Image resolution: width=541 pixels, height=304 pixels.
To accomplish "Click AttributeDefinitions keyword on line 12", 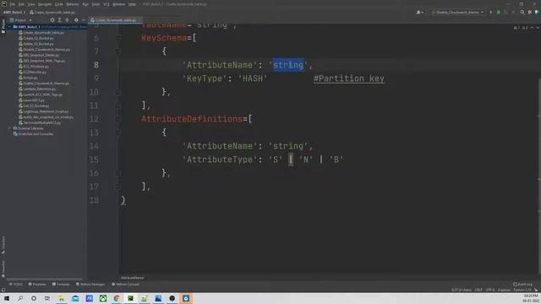I will pos(192,119).
